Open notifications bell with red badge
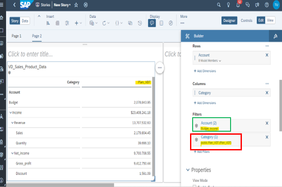Image resolution: width=282 pixels, height=187 pixels. (238, 5)
